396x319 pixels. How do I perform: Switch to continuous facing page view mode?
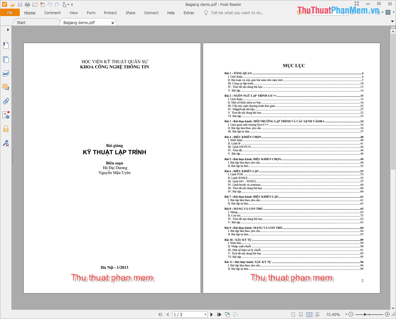click(317, 314)
